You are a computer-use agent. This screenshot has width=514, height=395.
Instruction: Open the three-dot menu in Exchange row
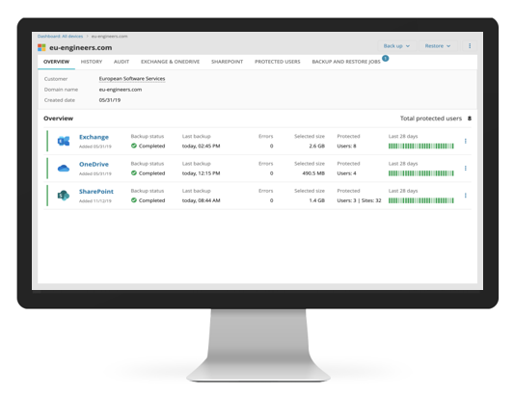(x=466, y=142)
